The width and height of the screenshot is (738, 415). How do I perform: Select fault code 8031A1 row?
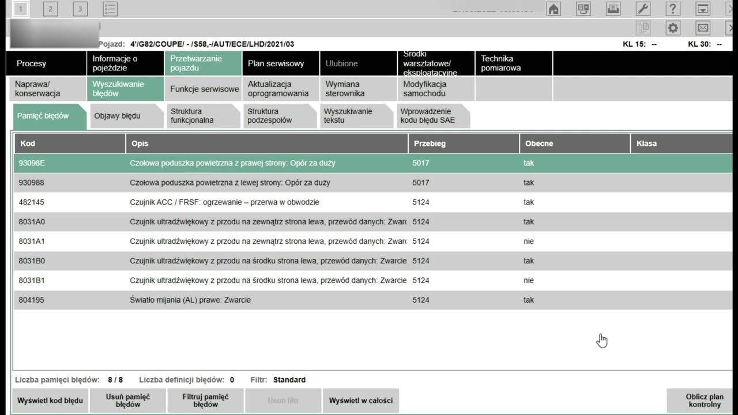(373, 242)
